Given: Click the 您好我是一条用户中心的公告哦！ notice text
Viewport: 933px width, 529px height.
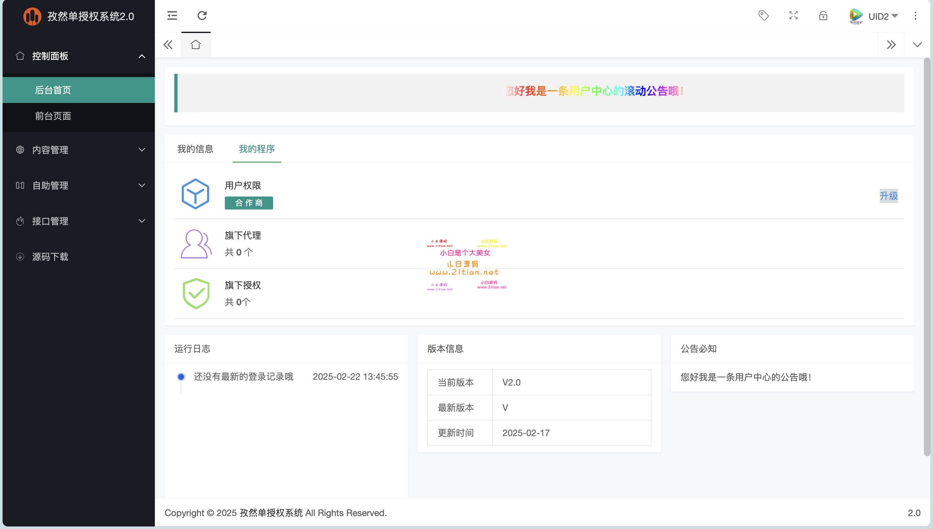Looking at the screenshot, I should tap(746, 377).
